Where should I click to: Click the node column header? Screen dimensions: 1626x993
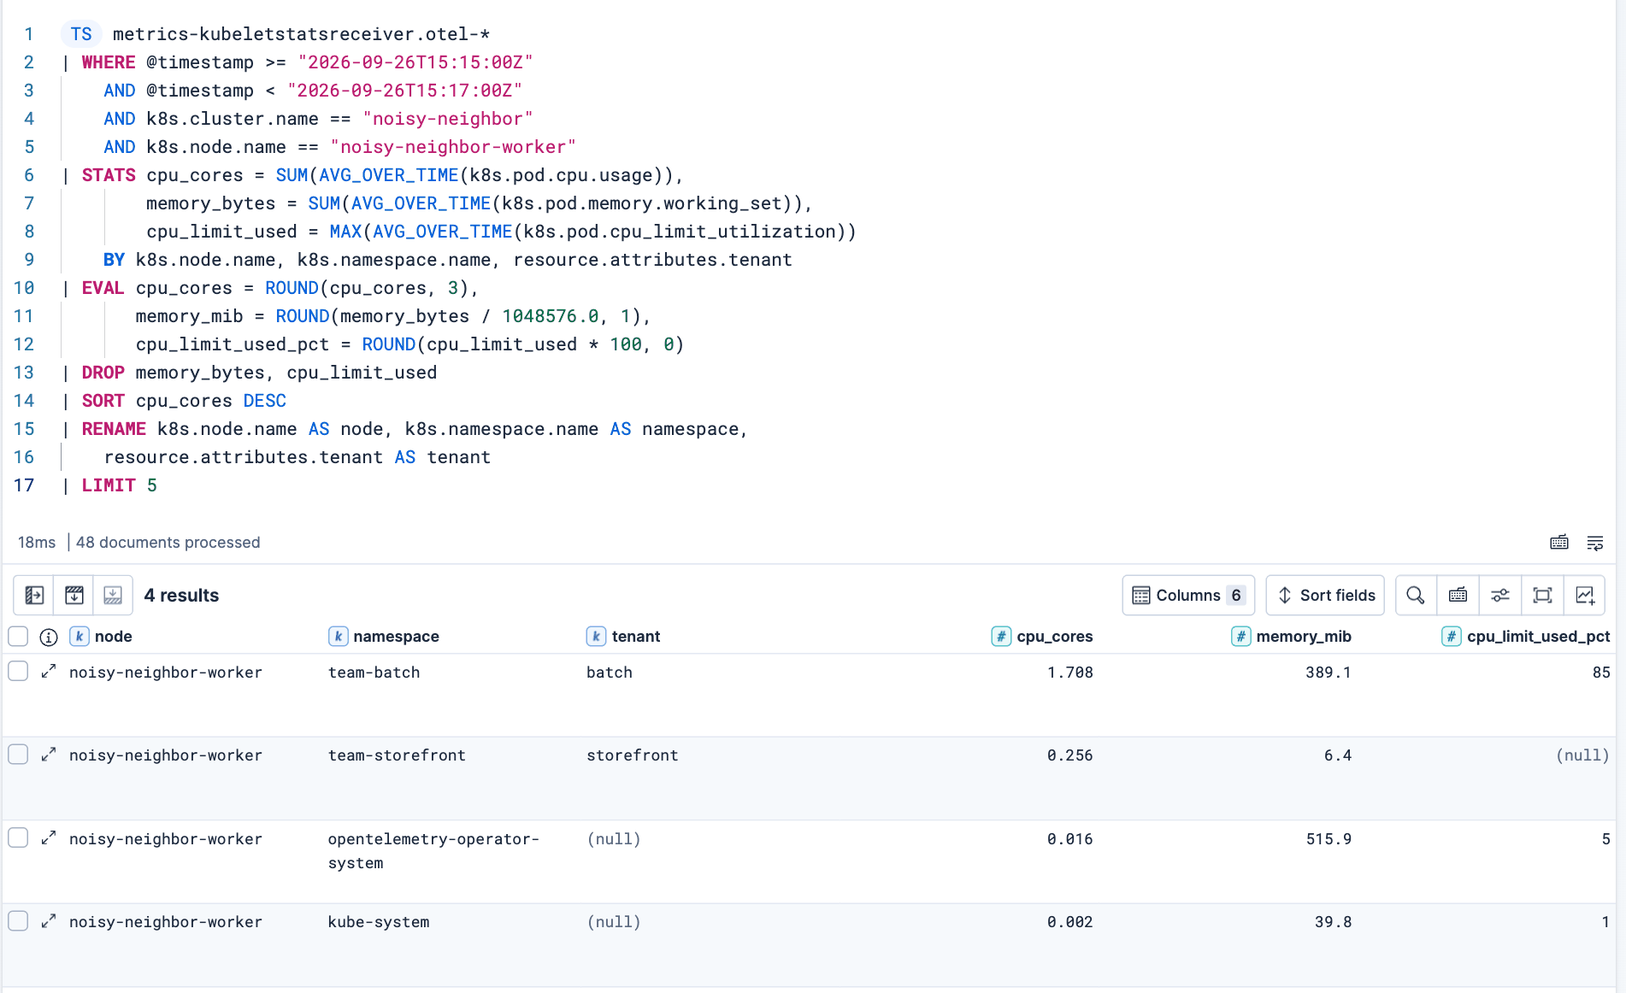click(x=113, y=637)
